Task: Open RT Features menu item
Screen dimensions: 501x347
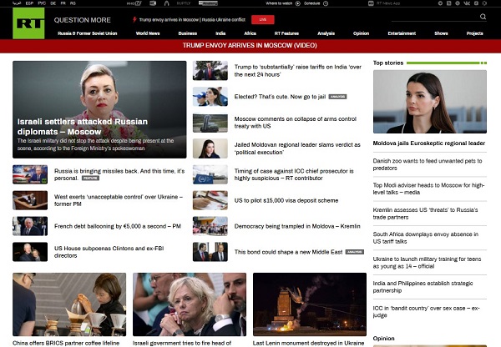Action: click(286, 33)
